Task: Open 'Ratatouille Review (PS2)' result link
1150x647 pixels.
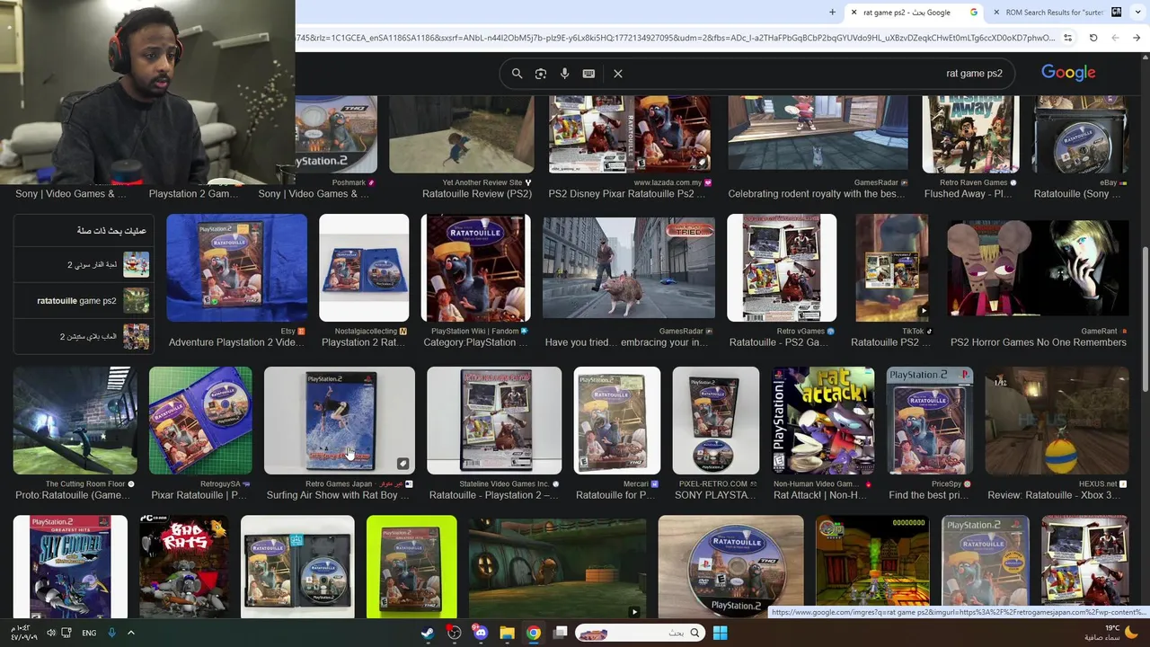Action: 477,194
